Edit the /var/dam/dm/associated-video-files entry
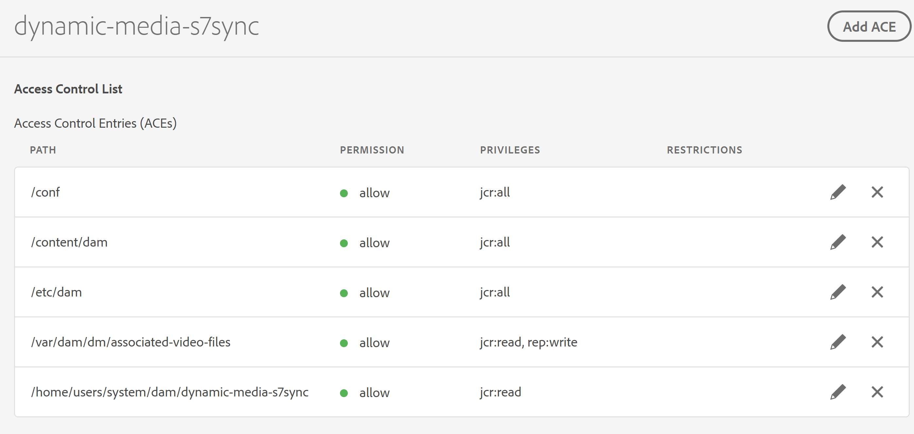Image resolution: width=914 pixels, height=434 pixels. click(838, 342)
